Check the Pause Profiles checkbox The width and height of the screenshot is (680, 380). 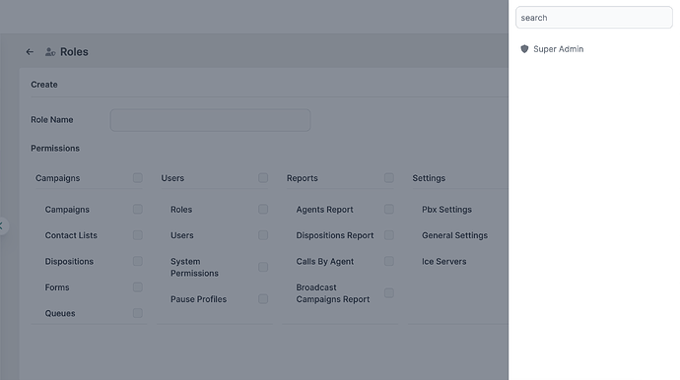[x=263, y=299]
